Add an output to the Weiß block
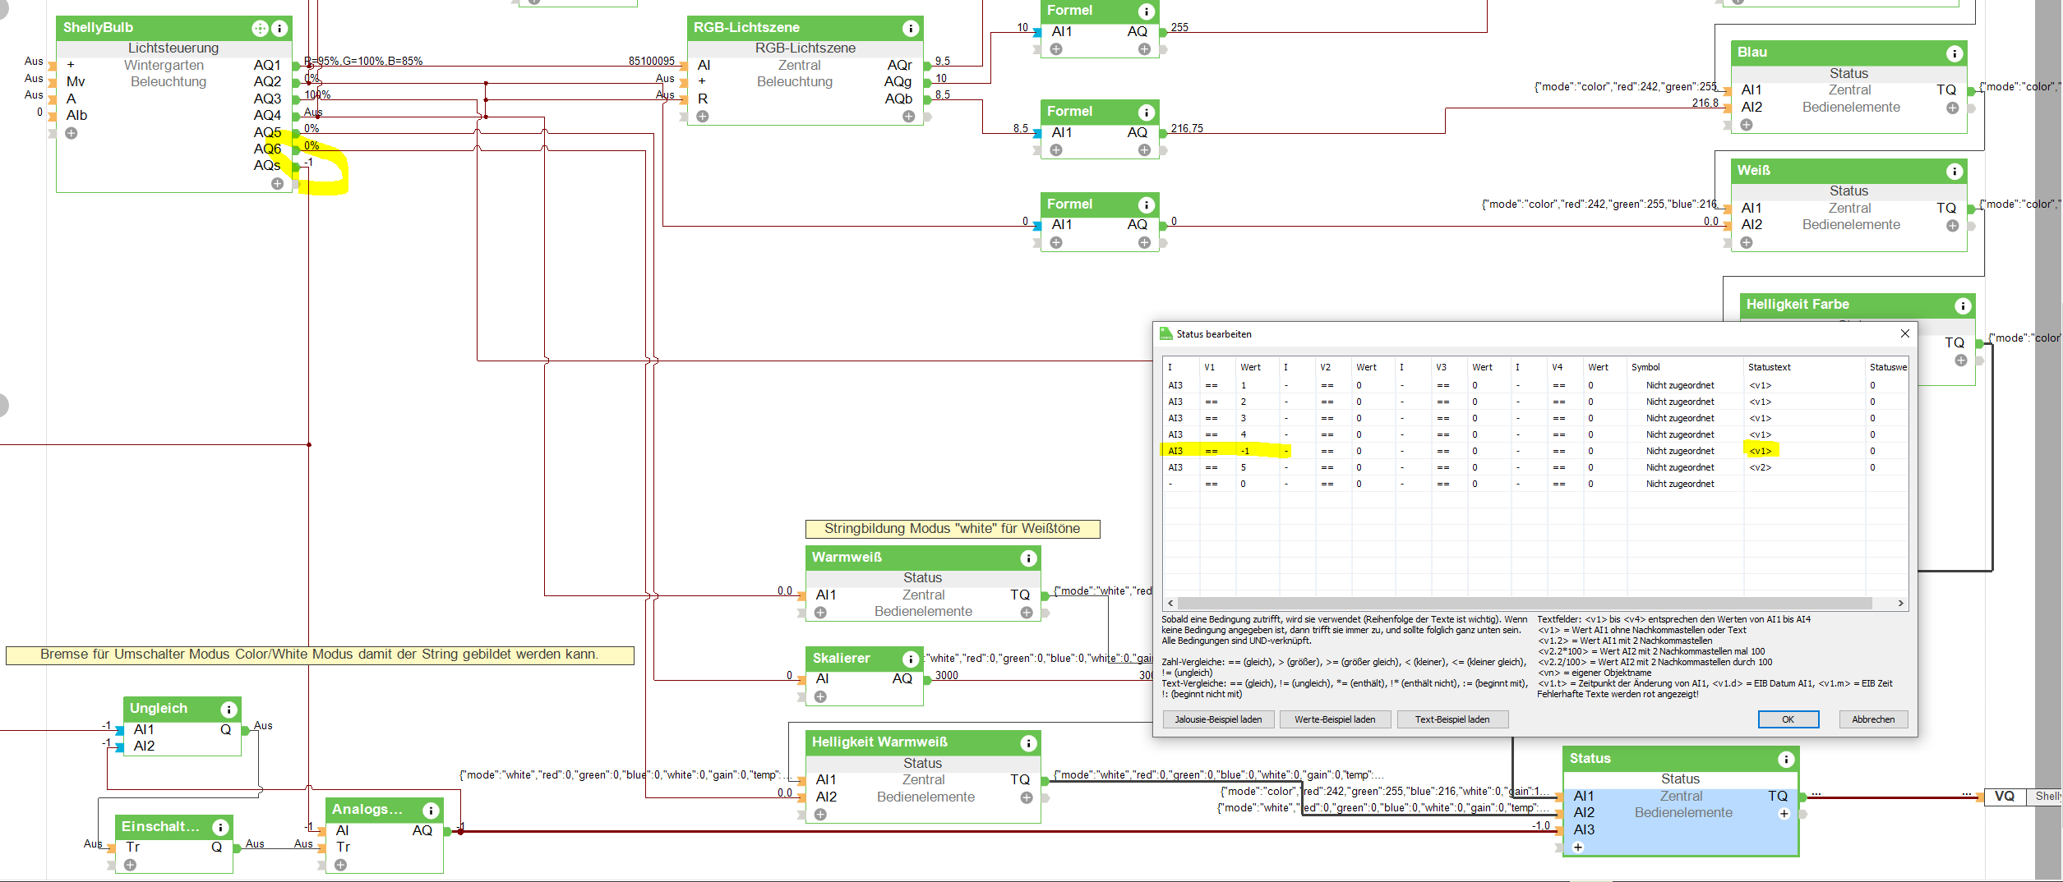Screen dimensions: 2063x882 click(1952, 226)
